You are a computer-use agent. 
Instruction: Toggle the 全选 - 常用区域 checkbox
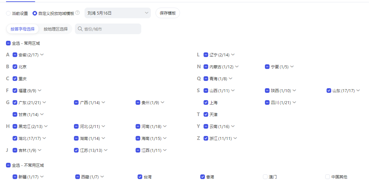click(x=8, y=43)
